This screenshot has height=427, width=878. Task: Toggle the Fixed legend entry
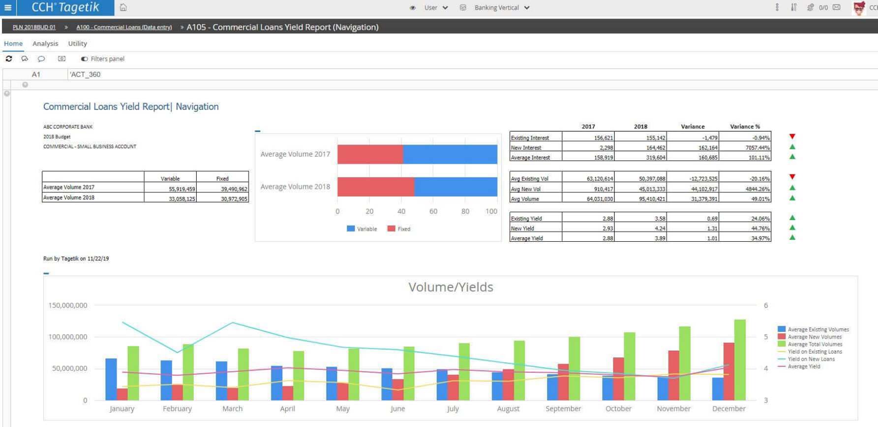[399, 229]
